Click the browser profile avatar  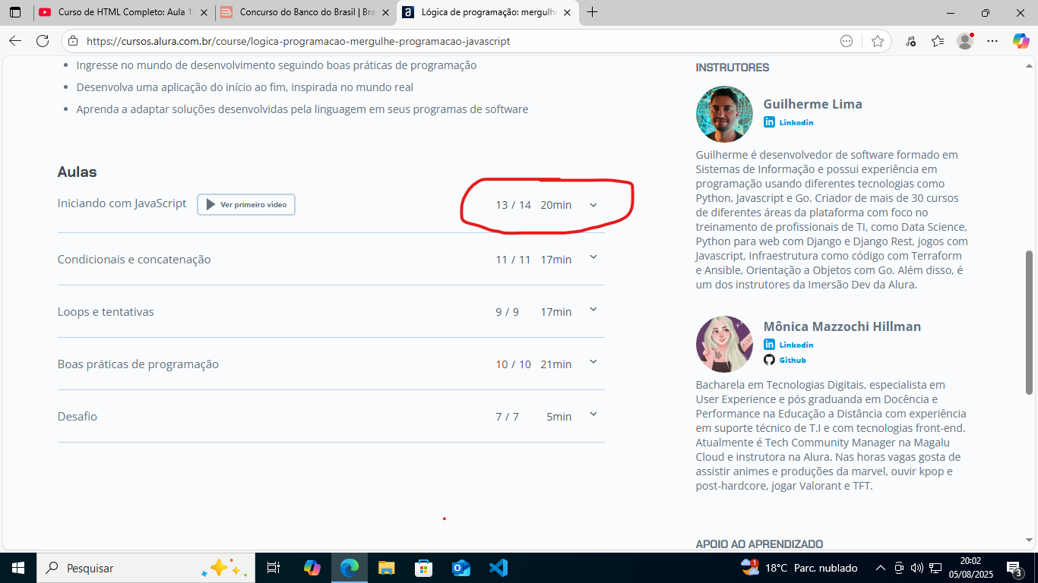965,41
